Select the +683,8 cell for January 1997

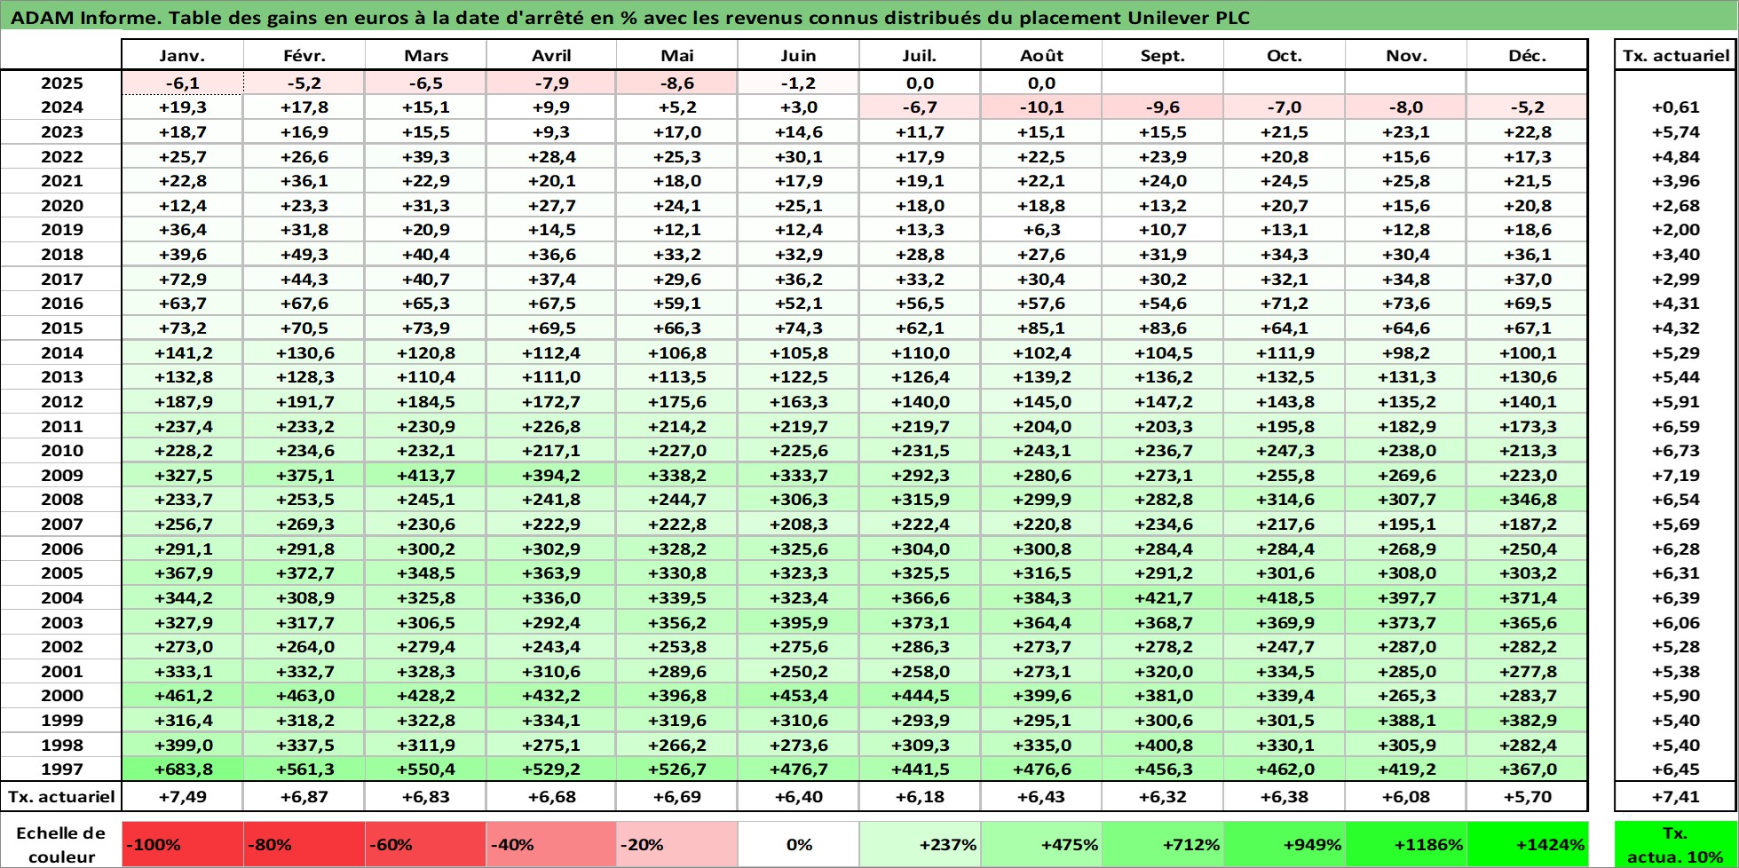click(x=182, y=769)
